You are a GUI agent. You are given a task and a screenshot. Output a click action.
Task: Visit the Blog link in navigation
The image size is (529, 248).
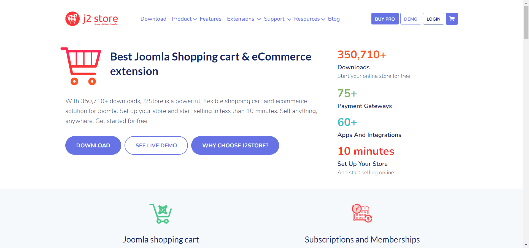(334, 19)
